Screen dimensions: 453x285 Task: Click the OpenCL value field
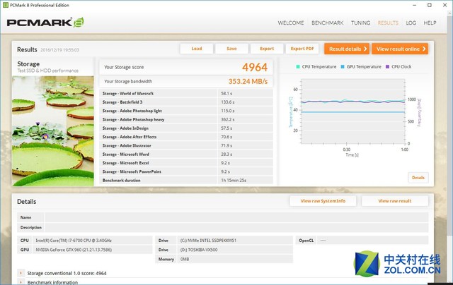[x=372, y=241]
